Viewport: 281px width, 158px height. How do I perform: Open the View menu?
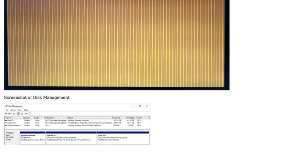[x=20, y=110]
